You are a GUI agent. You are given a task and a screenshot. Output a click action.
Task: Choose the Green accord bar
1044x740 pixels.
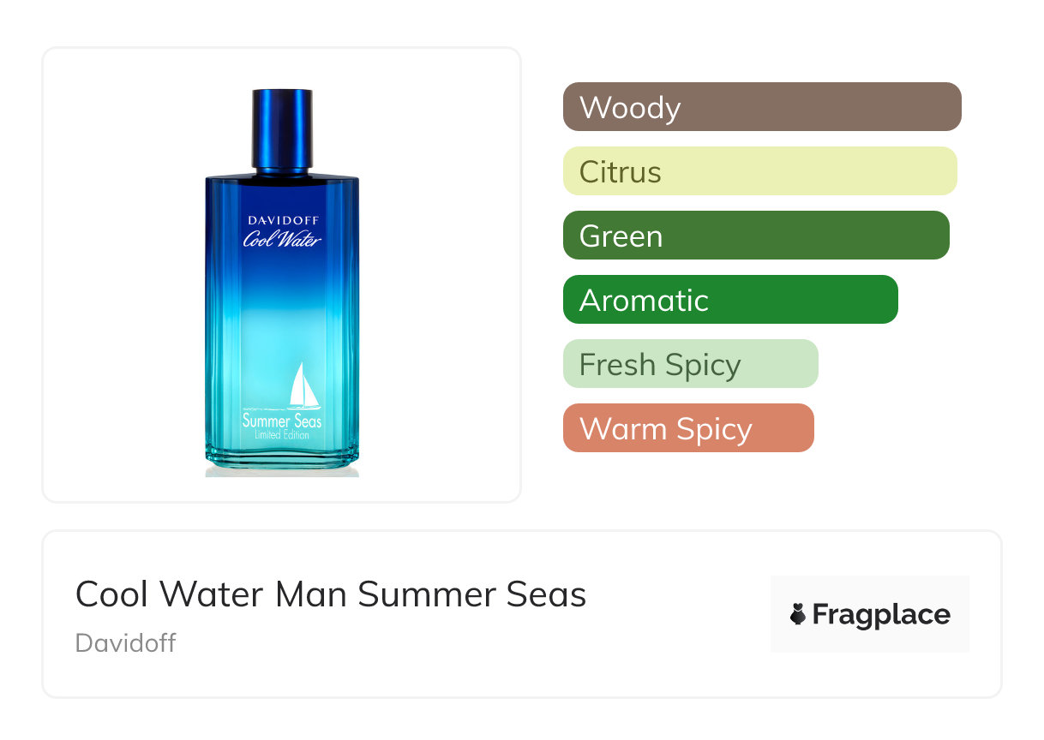click(755, 236)
